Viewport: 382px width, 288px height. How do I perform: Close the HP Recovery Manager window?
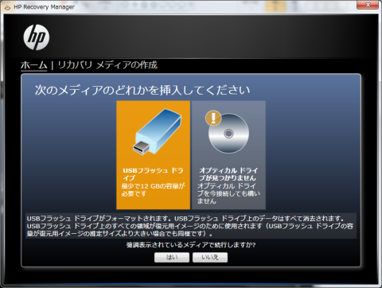368,5
